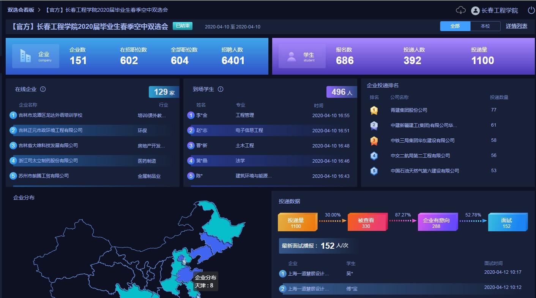The height and width of the screenshot is (298, 536).
Task: Click the 面试 152 funnel block
Action: [x=506, y=223]
